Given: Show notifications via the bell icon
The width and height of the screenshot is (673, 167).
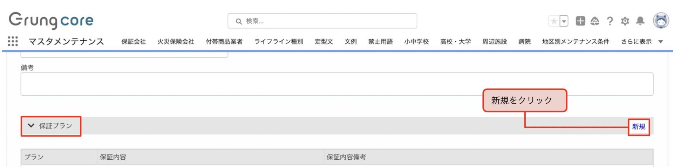Looking at the screenshot, I should click(x=640, y=21).
